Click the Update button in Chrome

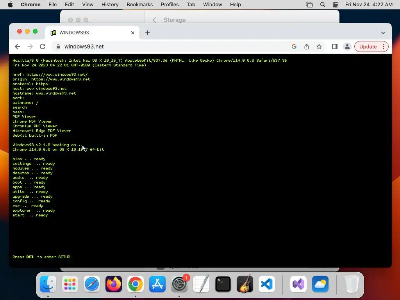pos(368,47)
